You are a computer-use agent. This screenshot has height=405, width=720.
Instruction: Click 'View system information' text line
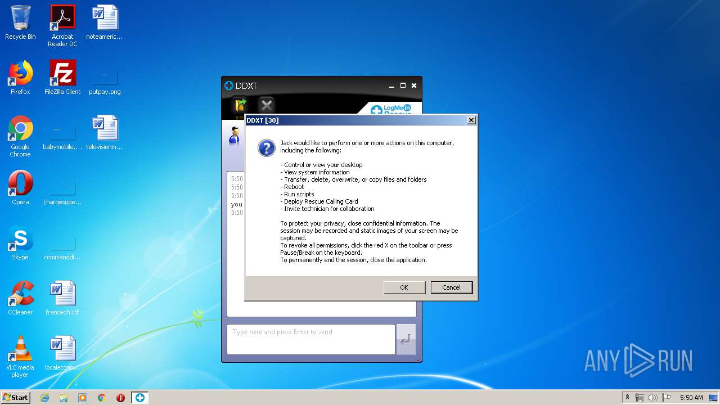click(315, 172)
